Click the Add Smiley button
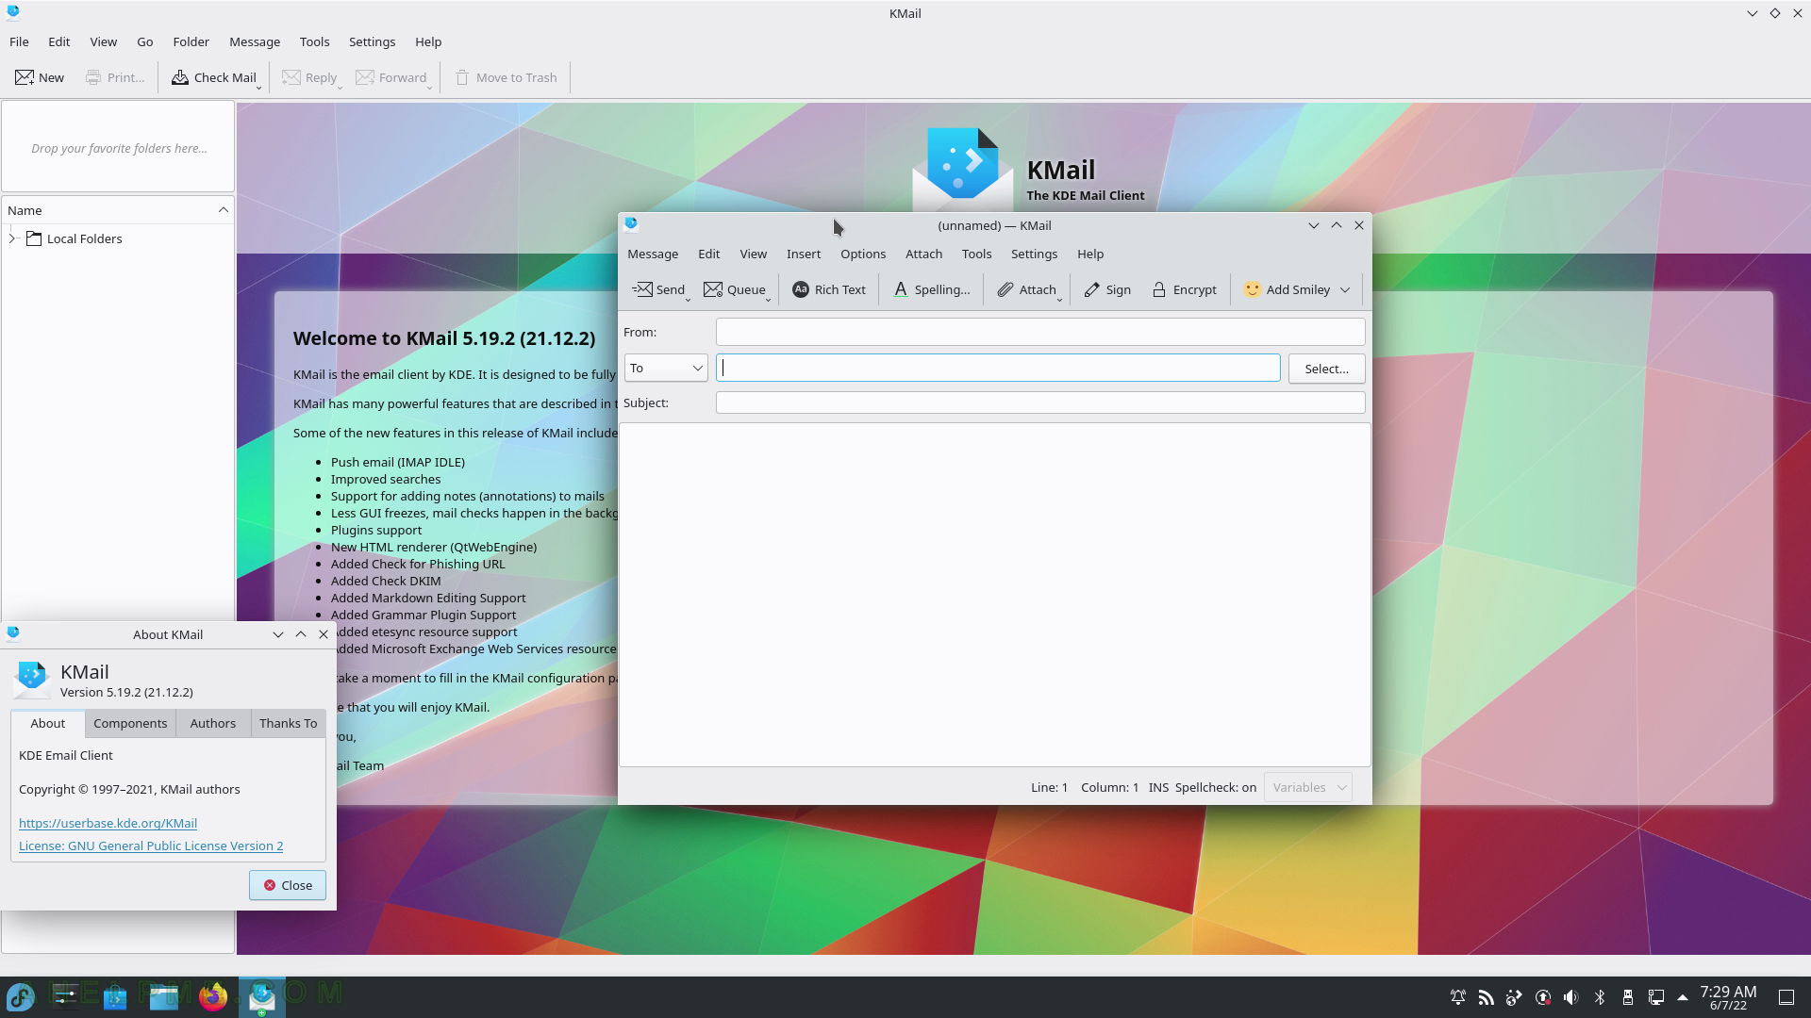The height and width of the screenshot is (1018, 1811). coord(1287,289)
